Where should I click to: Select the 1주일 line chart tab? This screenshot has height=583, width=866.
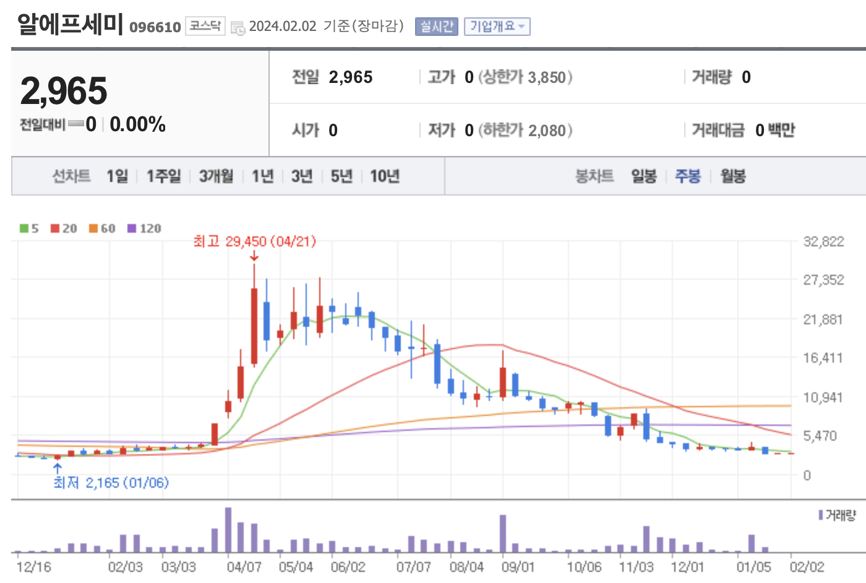tap(163, 176)
